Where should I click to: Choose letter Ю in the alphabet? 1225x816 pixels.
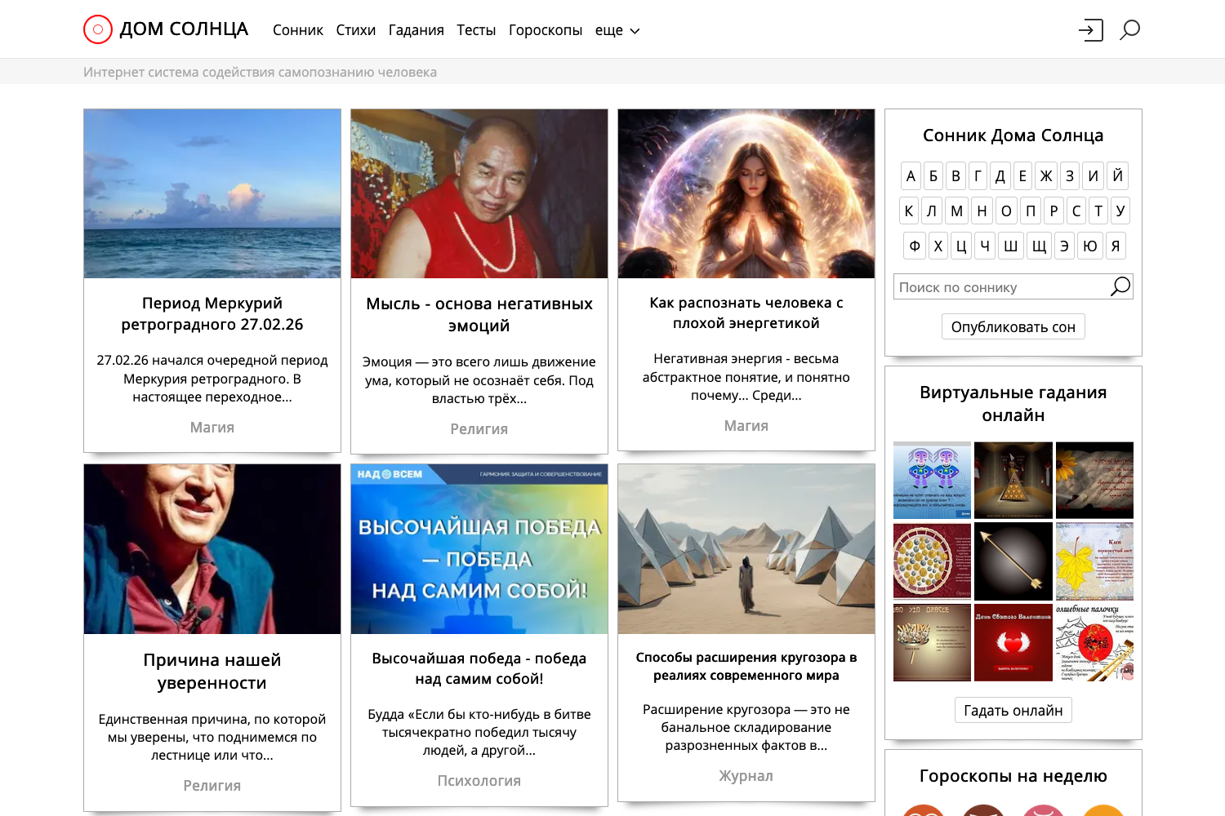[x=1090, y=246]
